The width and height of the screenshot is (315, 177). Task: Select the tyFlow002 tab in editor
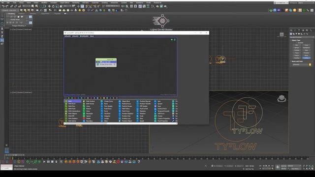(75, 36)
